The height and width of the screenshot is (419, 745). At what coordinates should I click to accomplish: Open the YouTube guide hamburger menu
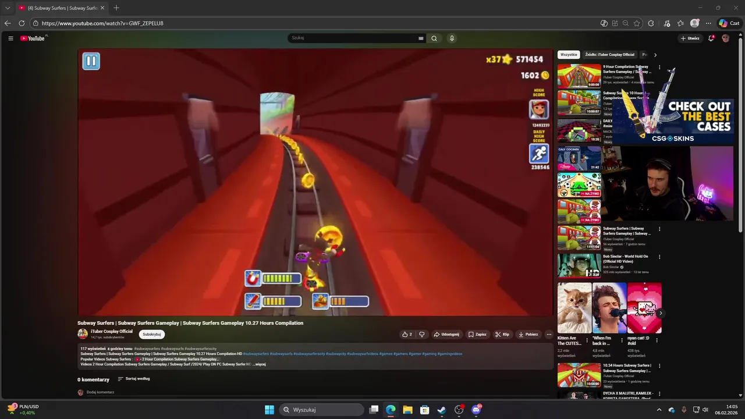[10, 38]
